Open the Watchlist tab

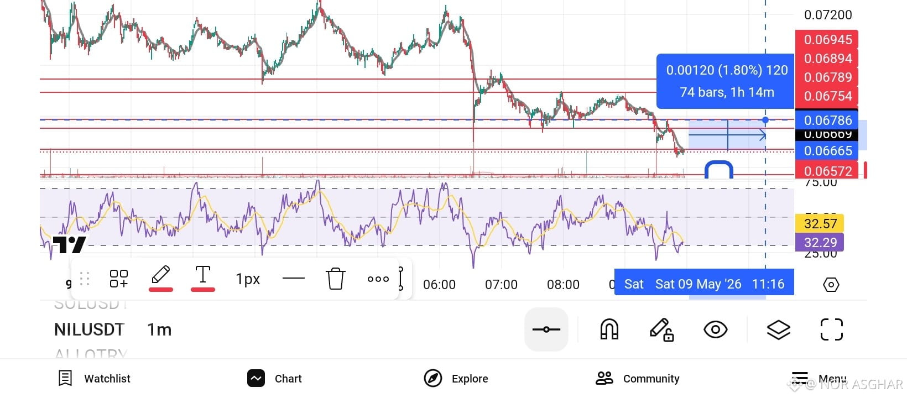click(95, 379)
